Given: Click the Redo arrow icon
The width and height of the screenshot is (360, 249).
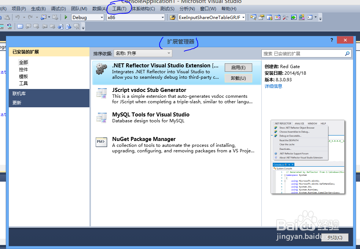Looking at the screenshot, I should pos(30,17).
